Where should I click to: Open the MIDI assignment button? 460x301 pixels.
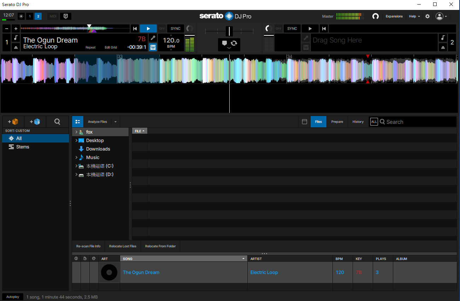53,16
